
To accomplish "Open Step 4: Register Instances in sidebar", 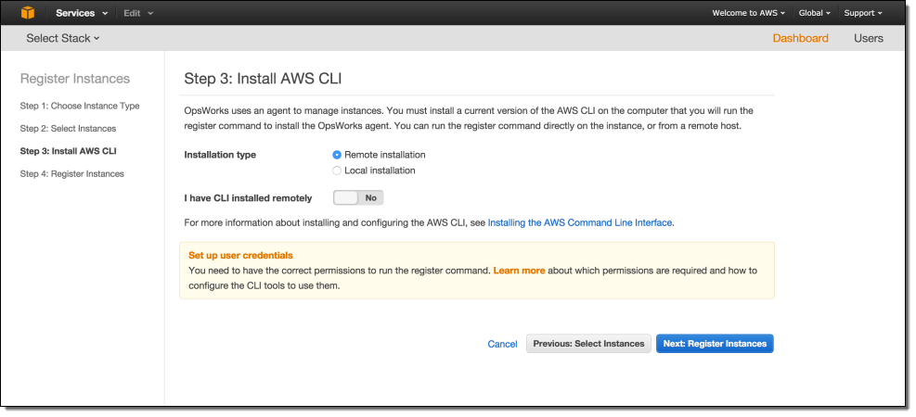I will coord(71,173).
